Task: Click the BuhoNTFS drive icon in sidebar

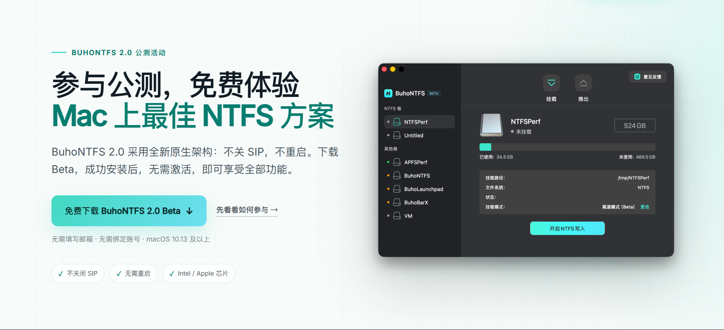Action: (397, 176)
